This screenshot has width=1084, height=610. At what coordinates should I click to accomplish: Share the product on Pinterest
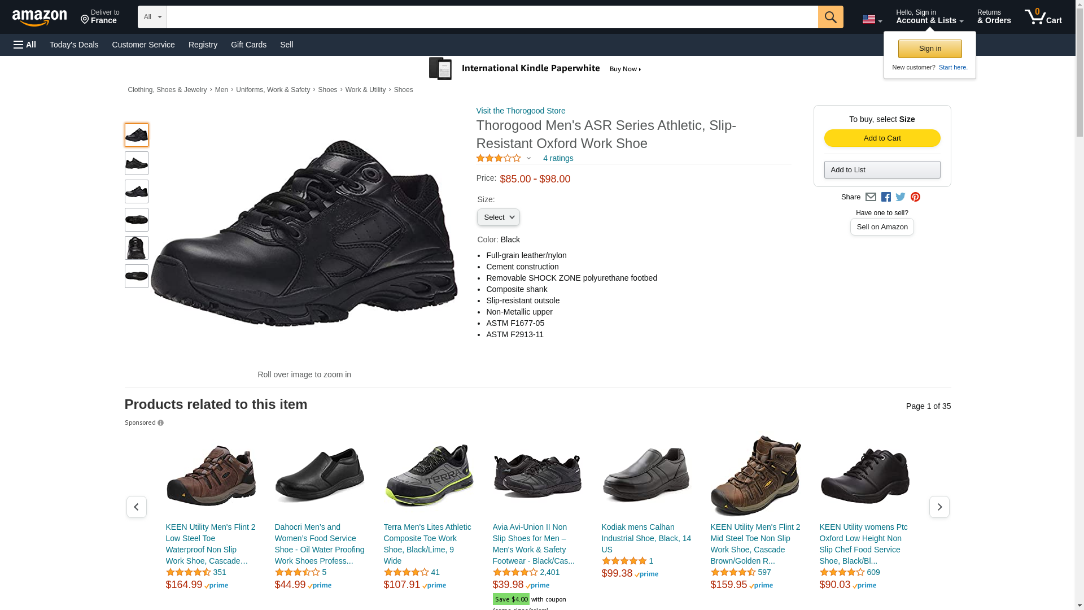pyautogui.click(x=915, y=197)
